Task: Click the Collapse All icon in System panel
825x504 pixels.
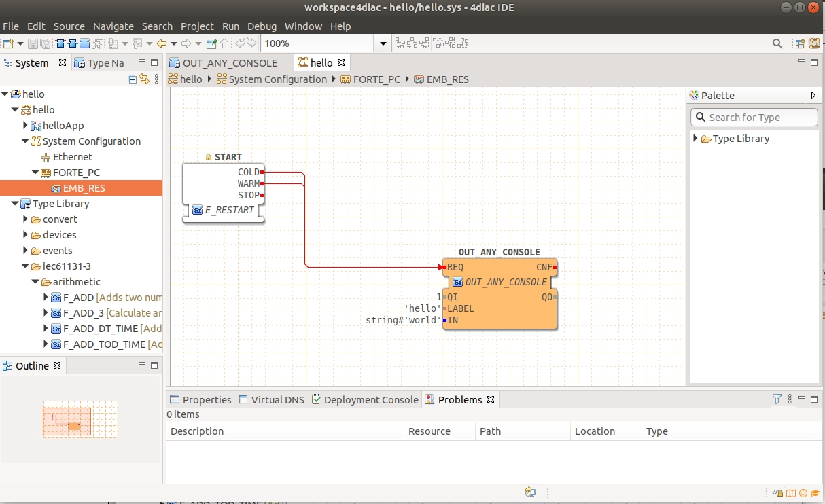Action: pos(133,79)
